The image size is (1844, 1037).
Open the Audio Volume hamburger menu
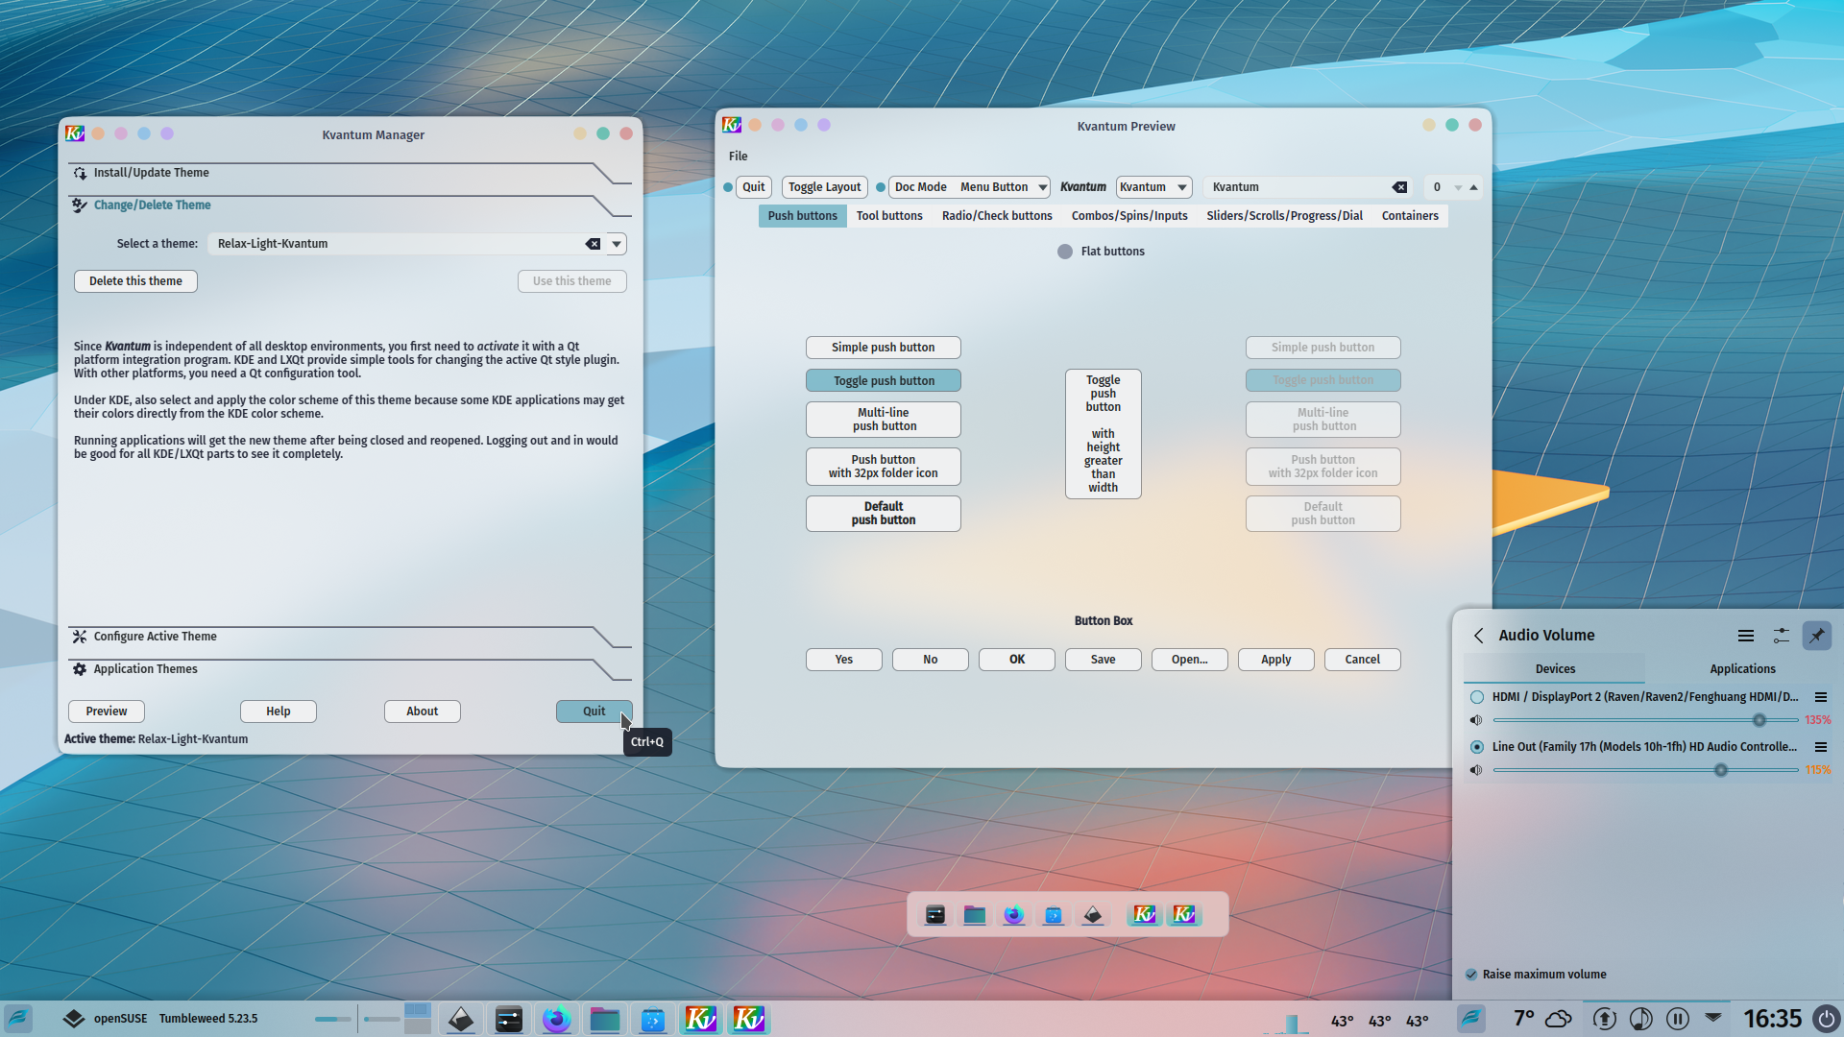coord(1746,636)
